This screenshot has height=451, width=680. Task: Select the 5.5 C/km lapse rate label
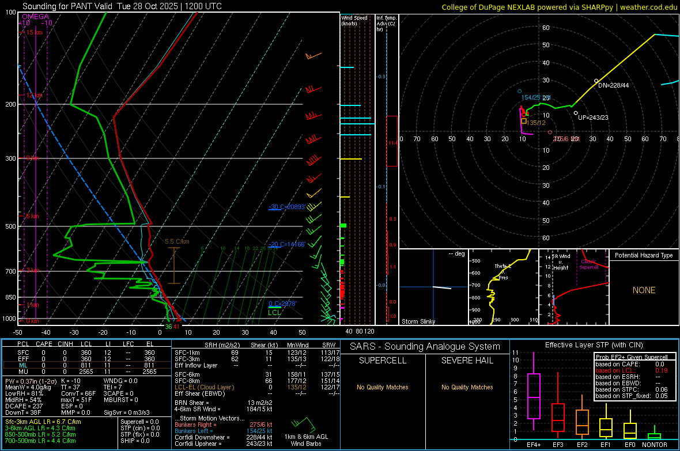tap(177, 241)
